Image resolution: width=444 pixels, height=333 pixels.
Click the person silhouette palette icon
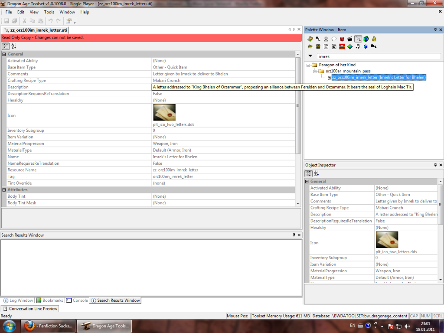click(326, 39)
